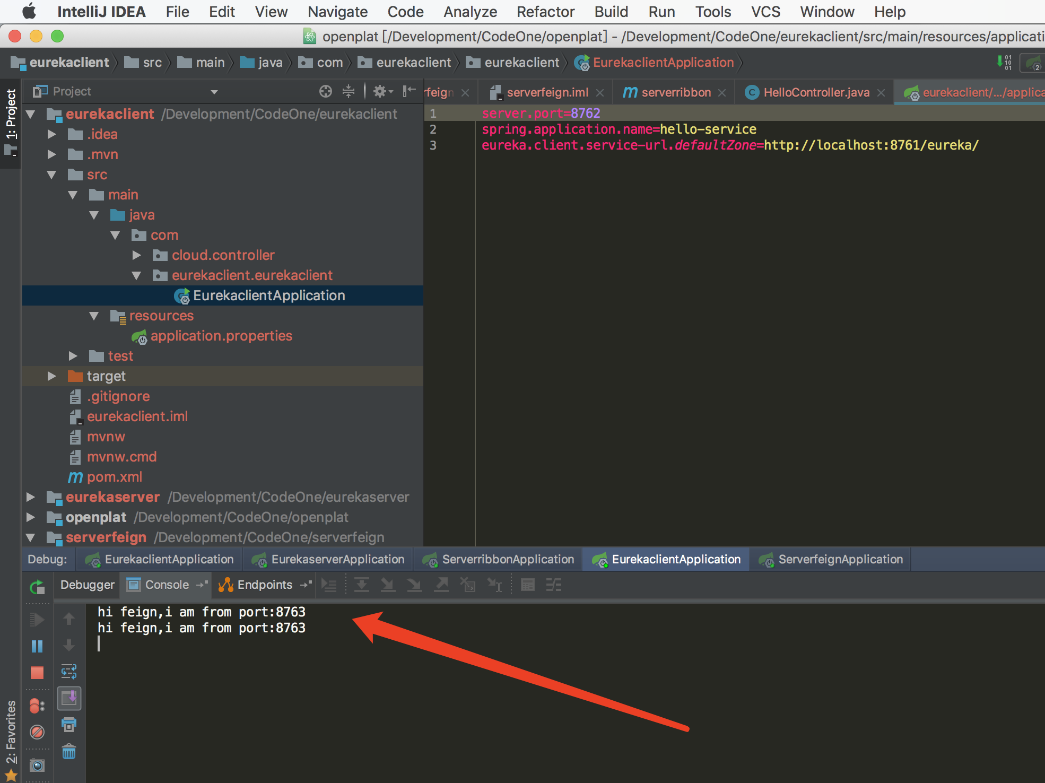This screenshot has width=1045, height=783.
Task: Click Step Out icon
Action: click(x=441, y=585)
